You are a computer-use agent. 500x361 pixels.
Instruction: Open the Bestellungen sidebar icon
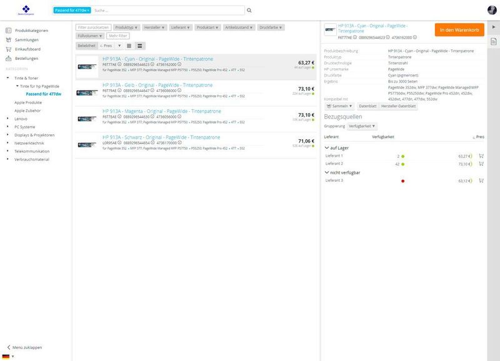9,58
